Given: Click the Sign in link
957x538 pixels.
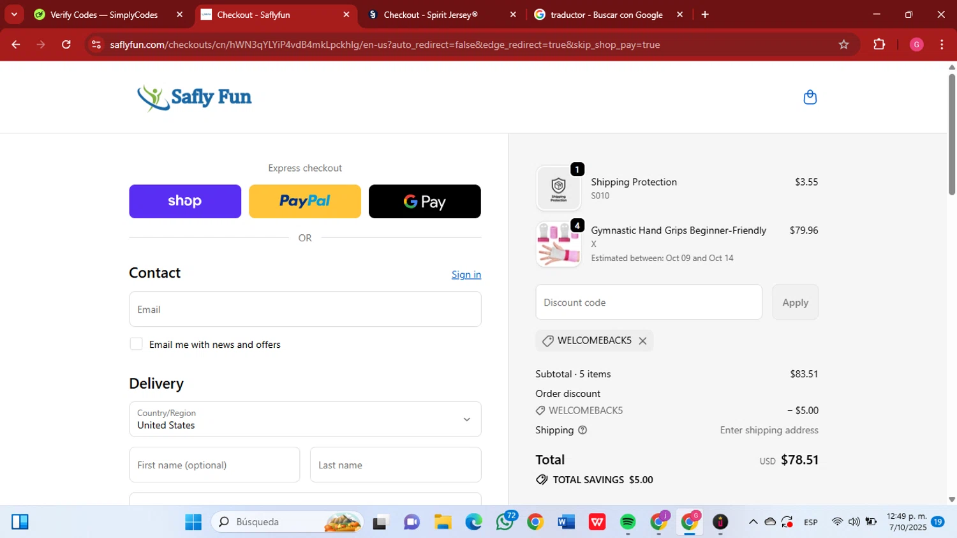Looking at the screenshot, I should pyautogui.click(x=466, y=274).
